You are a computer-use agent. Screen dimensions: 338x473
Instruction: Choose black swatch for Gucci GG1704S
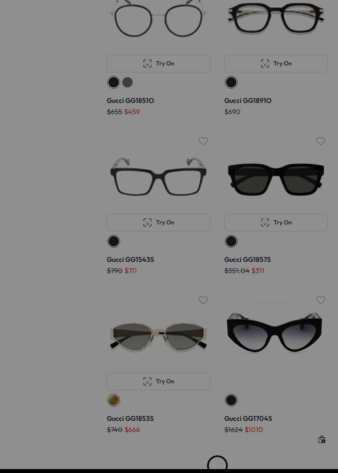(231, 400)
